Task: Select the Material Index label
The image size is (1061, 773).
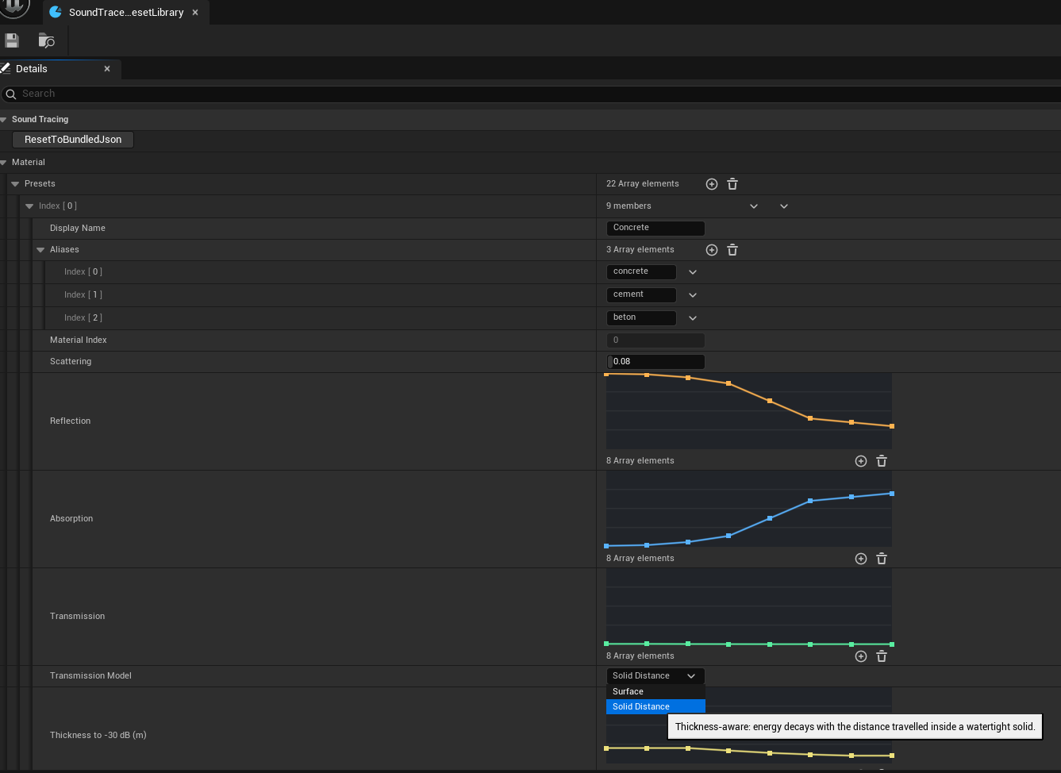Action: tap(78, 340)
